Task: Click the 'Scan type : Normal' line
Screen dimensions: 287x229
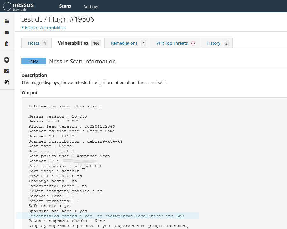Action: coord(51,146)
